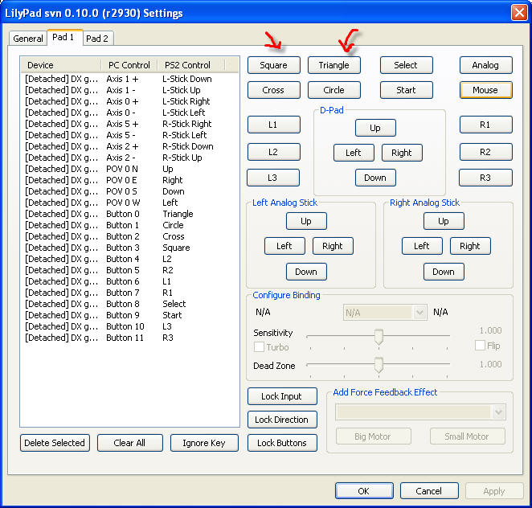
Task: Click the Square binding button
Action: pos(274,65)
